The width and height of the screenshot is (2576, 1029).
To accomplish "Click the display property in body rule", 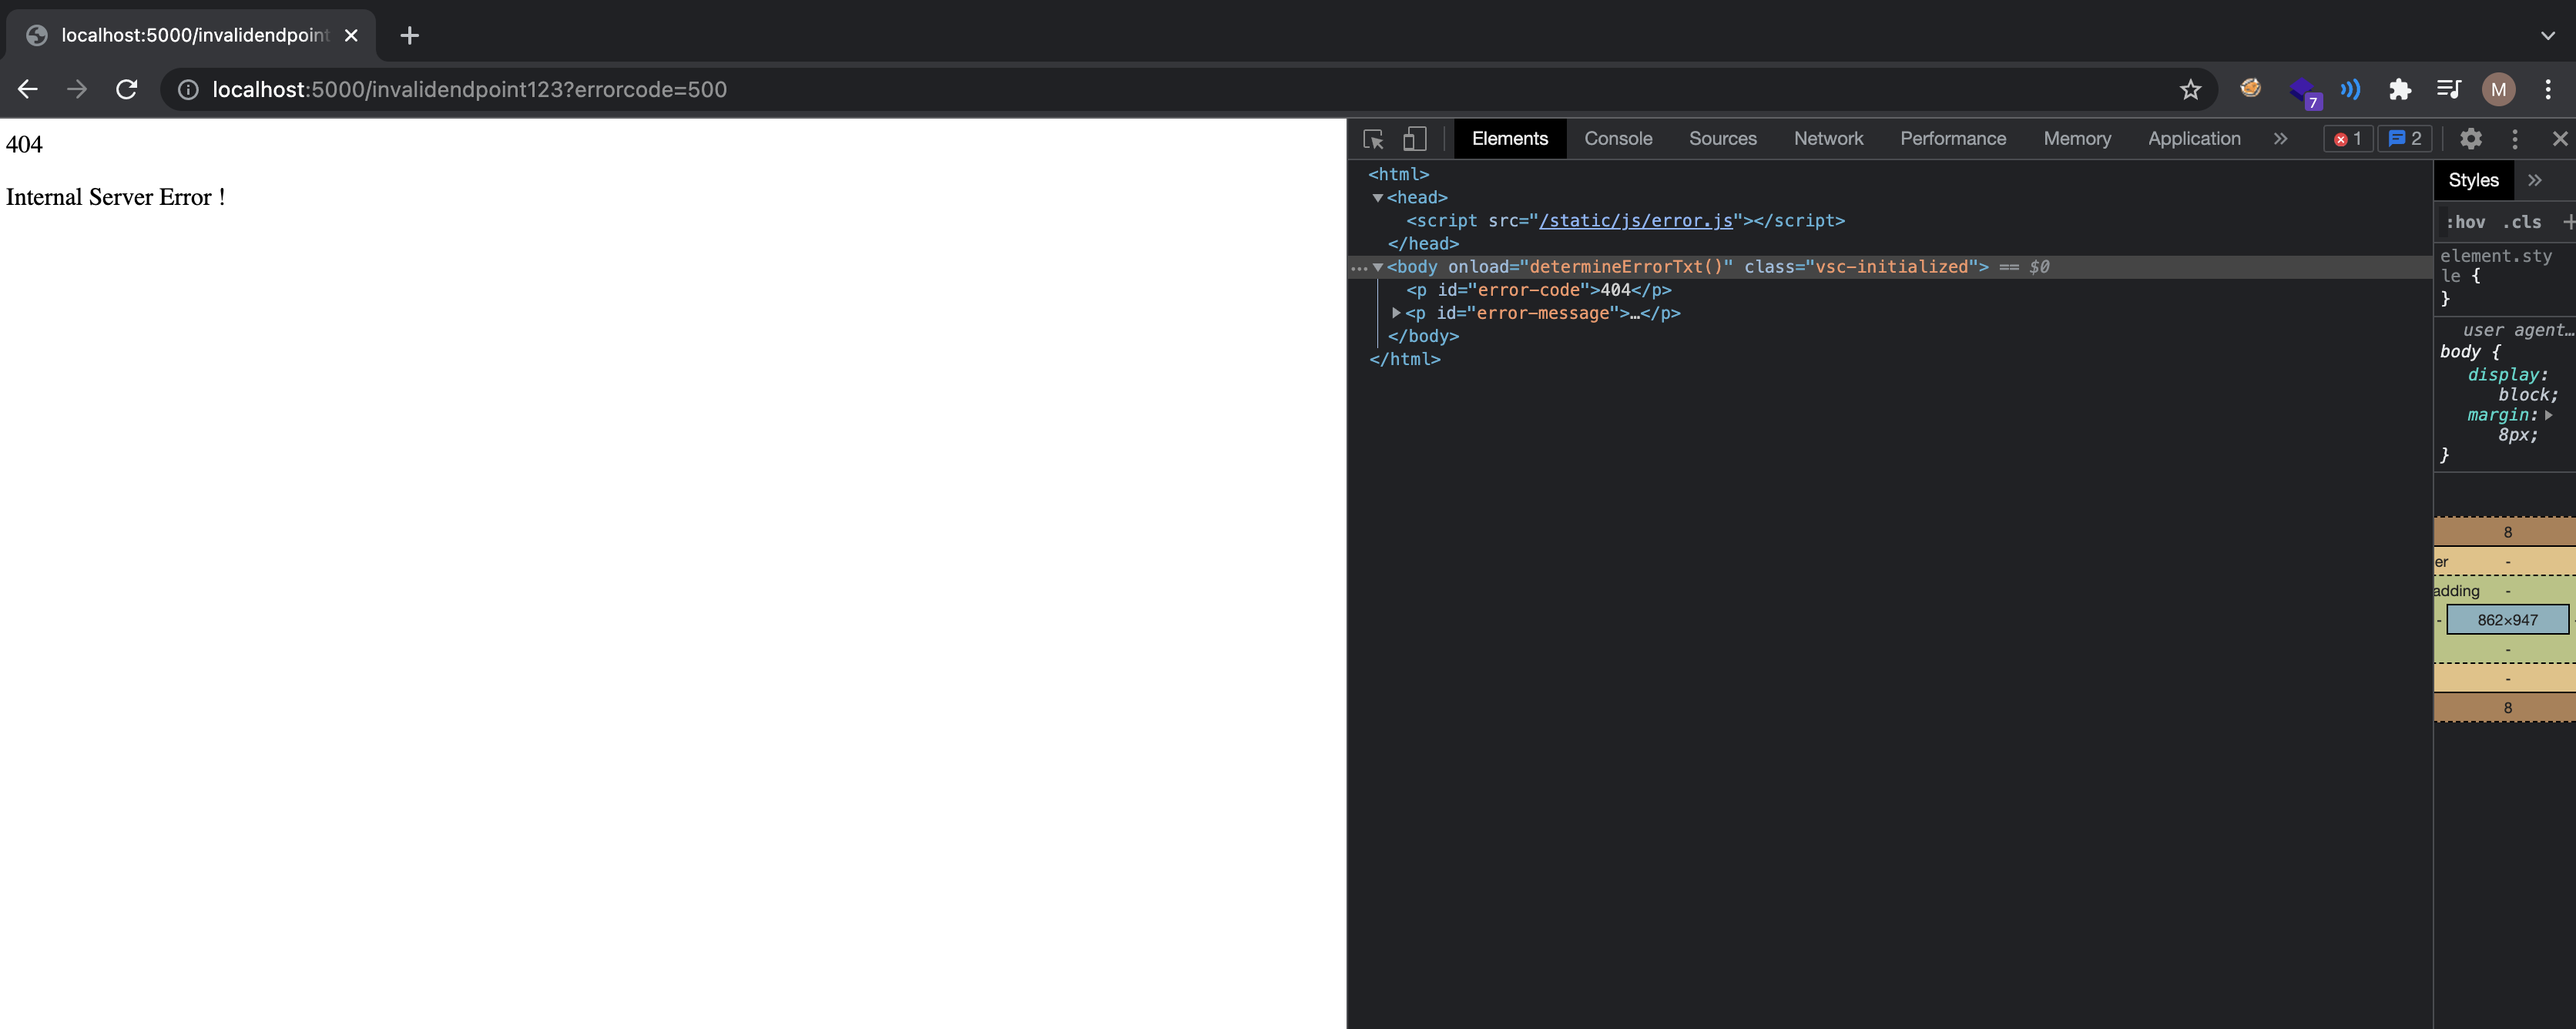I will tap(2504, 375).
